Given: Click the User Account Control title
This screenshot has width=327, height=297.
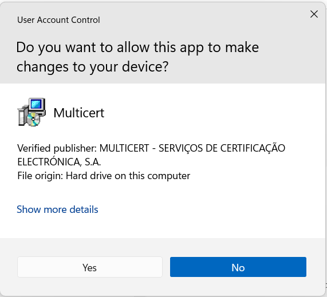Looking at the screenshot, I should tap(58, 20).
